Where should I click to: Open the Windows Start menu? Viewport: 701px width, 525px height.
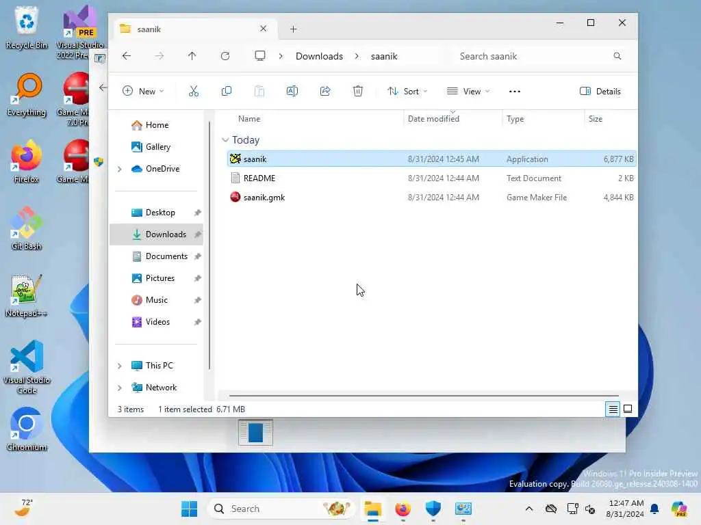click(189, 509)
